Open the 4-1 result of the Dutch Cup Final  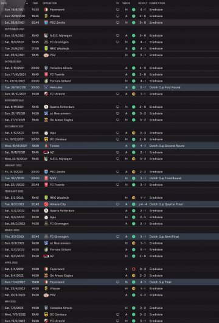click(143, 282)
